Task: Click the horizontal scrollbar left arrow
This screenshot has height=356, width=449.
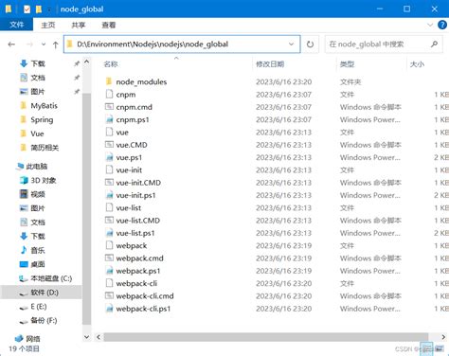Action: [99, 337]
